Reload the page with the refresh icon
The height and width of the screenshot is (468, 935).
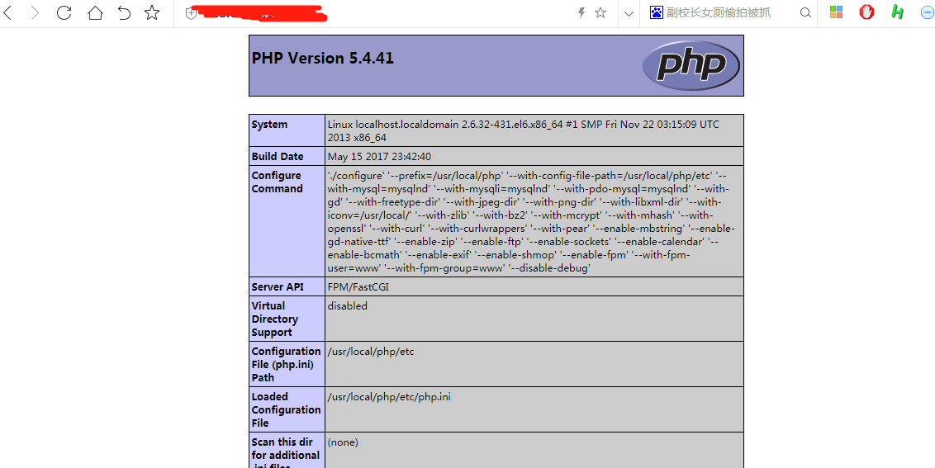coord(64,12)
